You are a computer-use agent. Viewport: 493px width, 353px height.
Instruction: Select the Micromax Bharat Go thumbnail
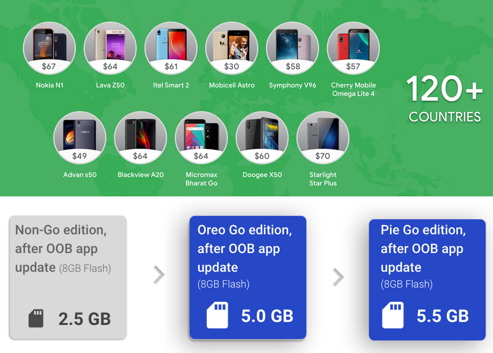pyautogui.click(x=201, y=138)
